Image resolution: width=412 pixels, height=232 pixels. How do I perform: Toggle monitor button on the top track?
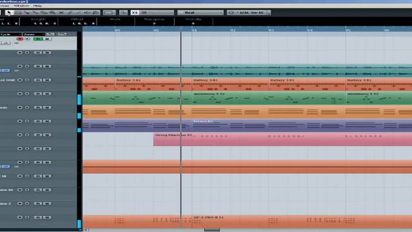click(27, 39)
